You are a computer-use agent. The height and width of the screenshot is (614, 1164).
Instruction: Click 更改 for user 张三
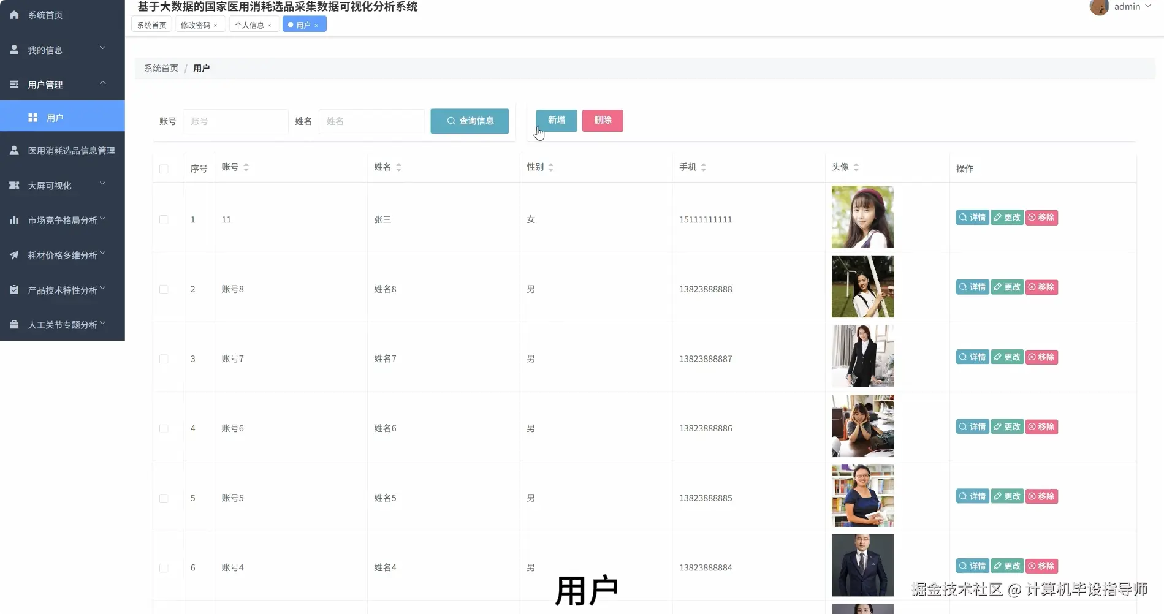(1007, 218)
